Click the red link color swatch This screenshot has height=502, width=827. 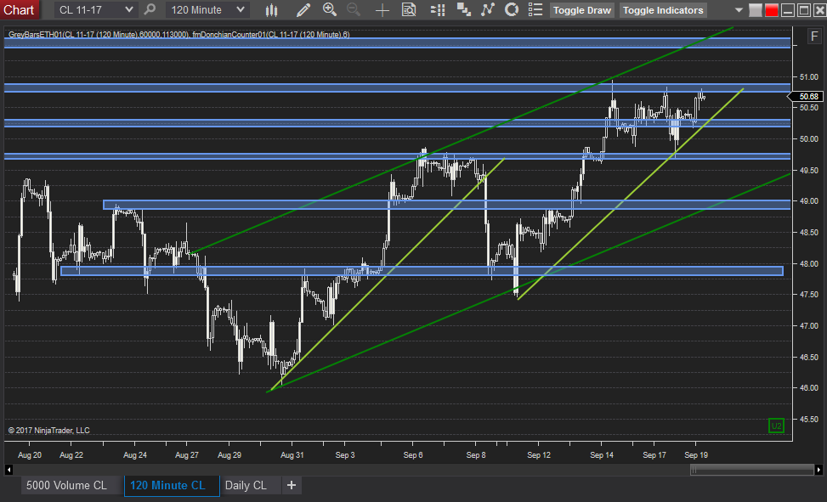coord(772,10)
